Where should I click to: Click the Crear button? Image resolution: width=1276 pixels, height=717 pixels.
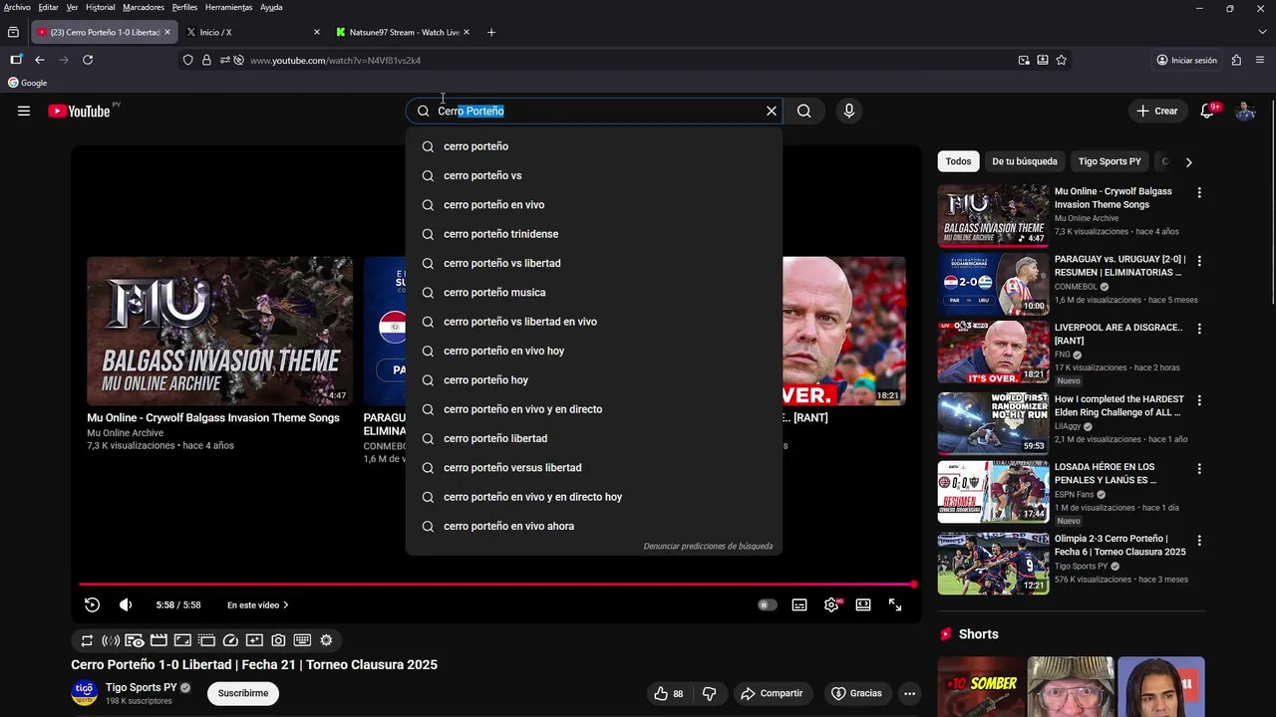1156,111
